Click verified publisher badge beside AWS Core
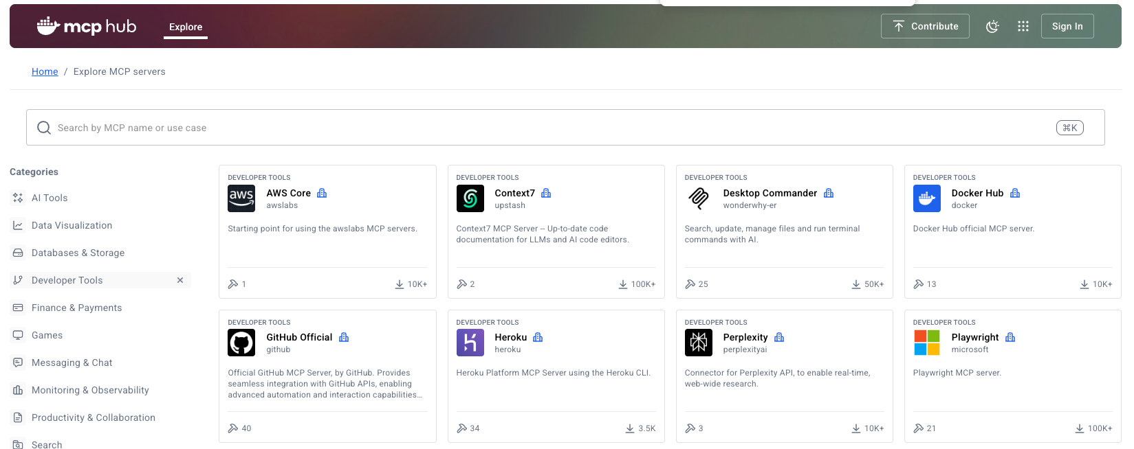Screen dimensions: 1134x449 click(322, 193)
